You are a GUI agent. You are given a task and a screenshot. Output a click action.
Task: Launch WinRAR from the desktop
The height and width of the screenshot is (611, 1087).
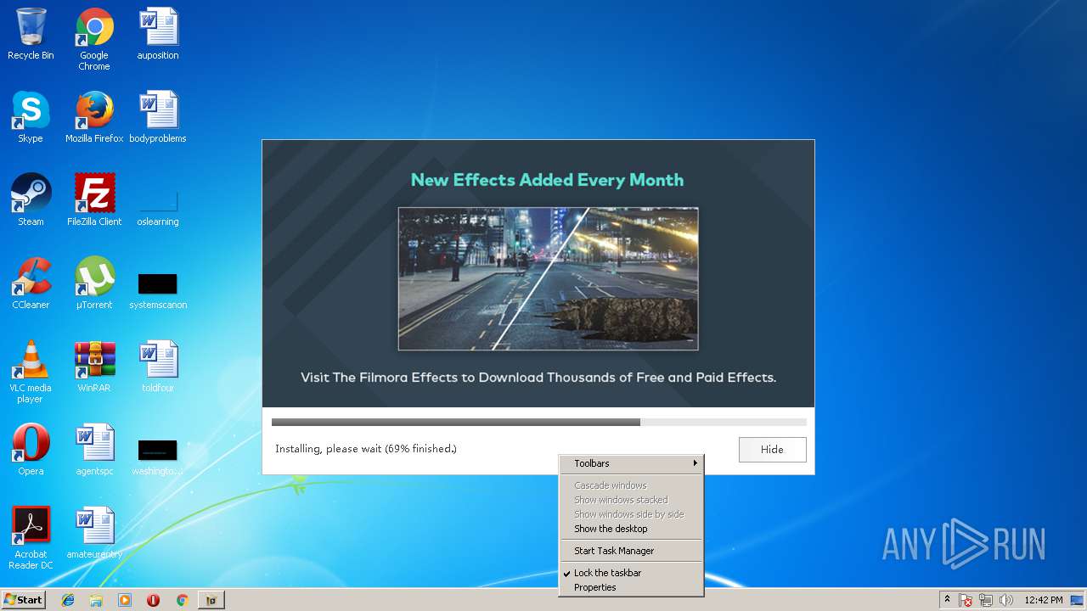(94, 367)
